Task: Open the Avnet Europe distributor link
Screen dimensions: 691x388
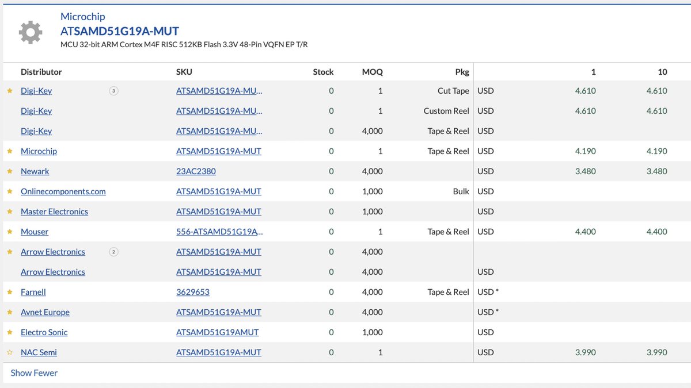Action: click(45, 312)
